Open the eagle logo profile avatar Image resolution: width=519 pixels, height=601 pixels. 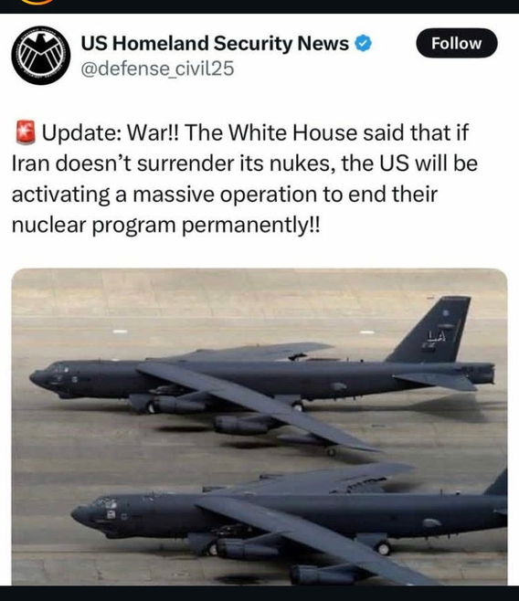[x=41, y=56]
